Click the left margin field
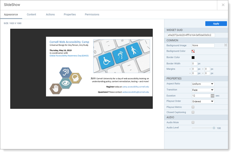This screenshot has height=154, width=233. click(x=194, y=69)
